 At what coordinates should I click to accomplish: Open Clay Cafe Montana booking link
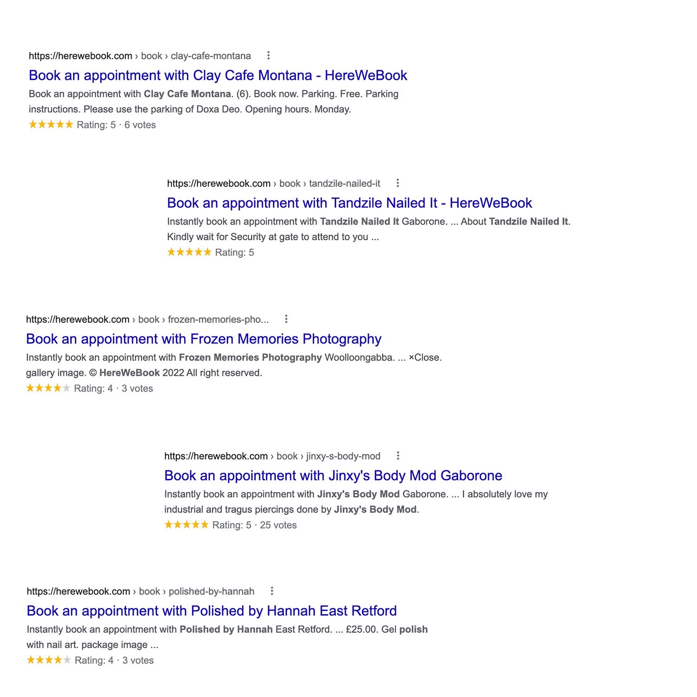pos(218,75)
